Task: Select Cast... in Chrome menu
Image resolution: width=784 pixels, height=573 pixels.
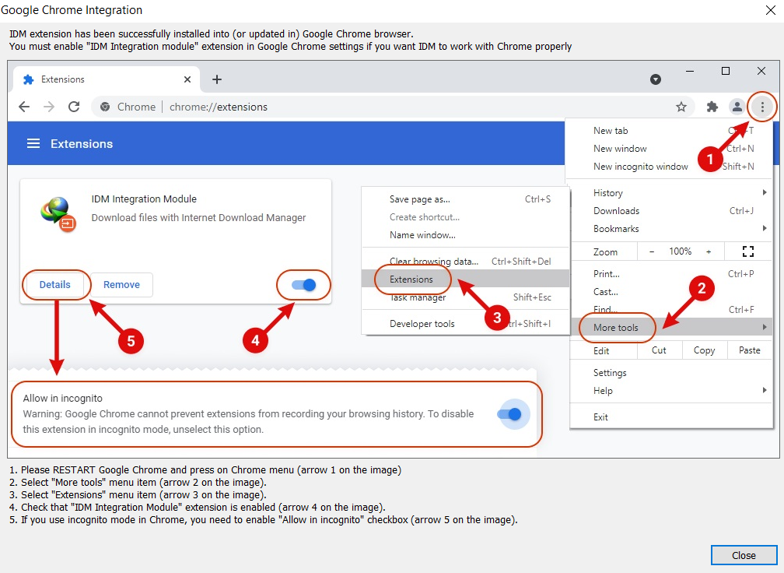Action: click(671, 292)
